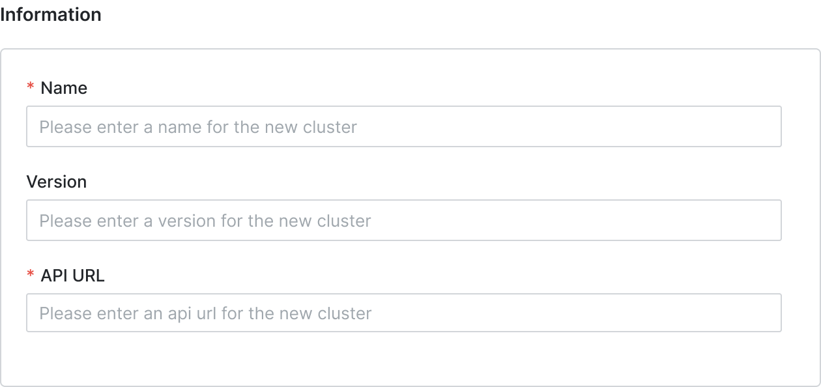Click the red asterisk beside API URL

click(30, 275)
